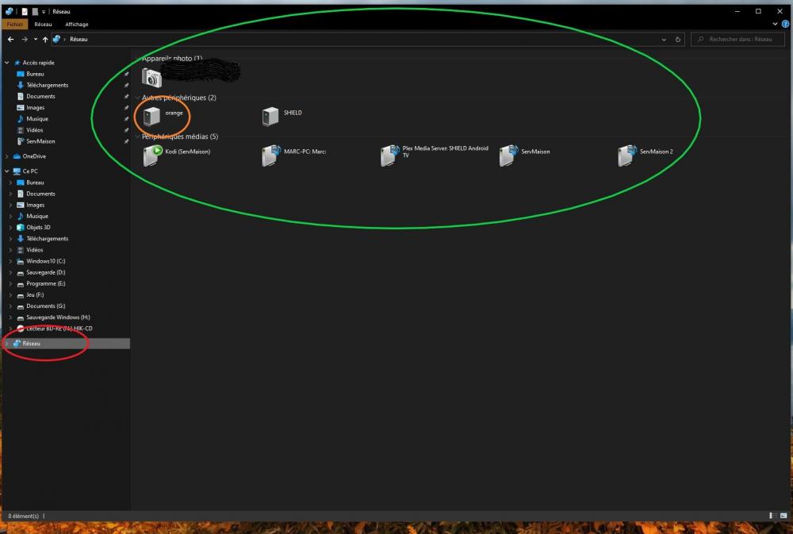Switch to details view in status bar
793x534 pixels.
tap(772, 515)
